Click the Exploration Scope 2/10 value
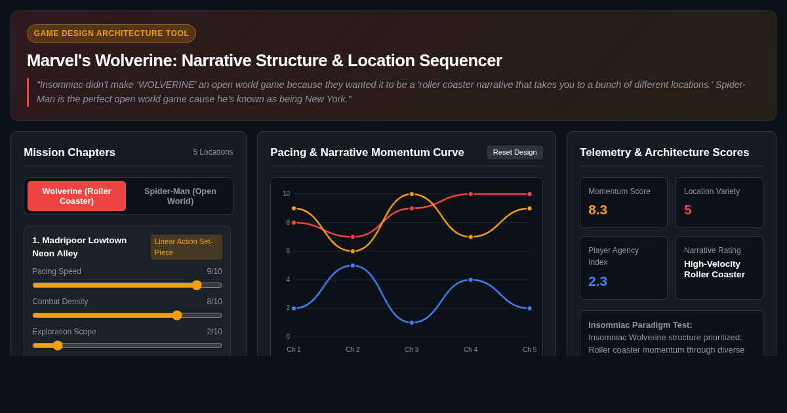The width and height of the screenshot is (787, 413). pyautogui.click(x=214, y=332)
